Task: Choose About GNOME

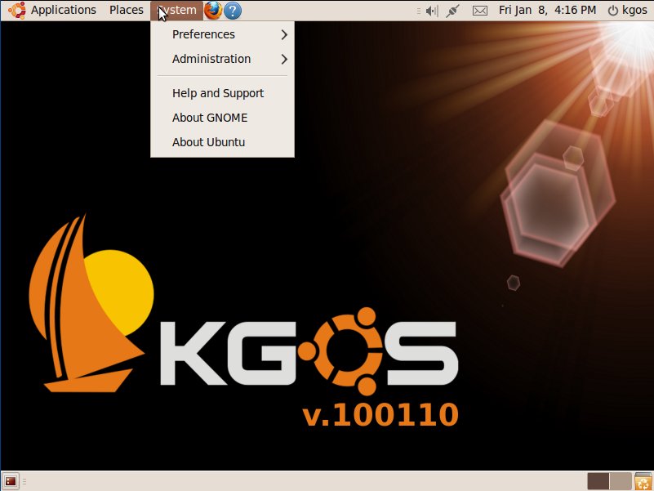Action: point(209,118)
